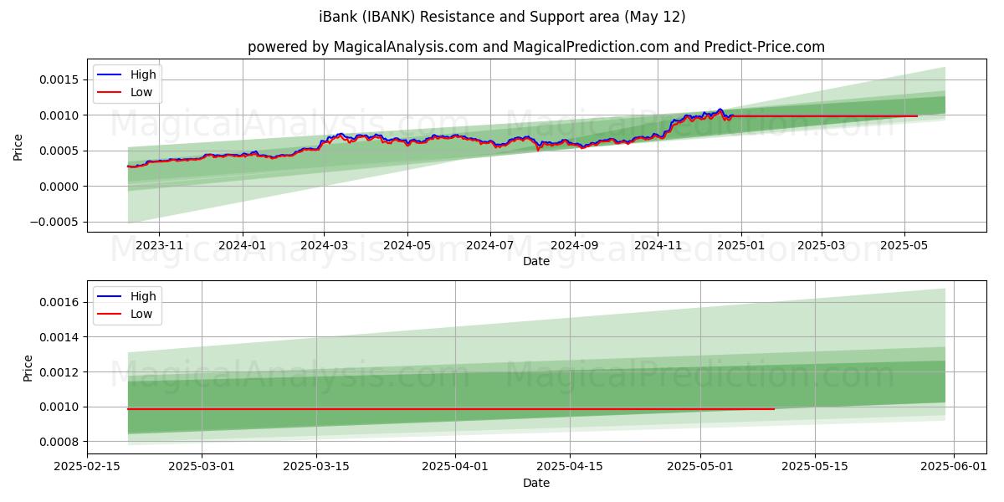Click the 2023-11 x-axis tick label
The image size is (1004, 502).
coord(159,246)
